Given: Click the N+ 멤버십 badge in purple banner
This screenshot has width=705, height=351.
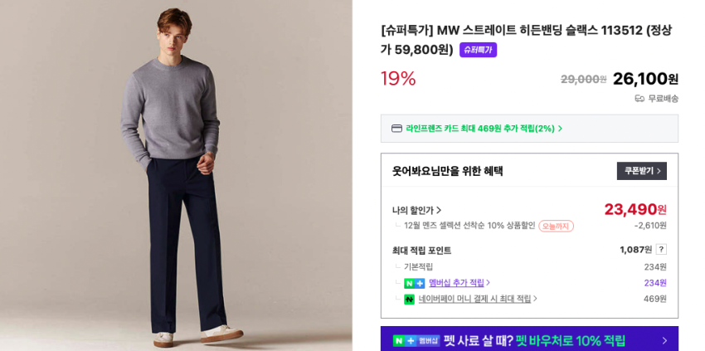Looking at the screenshot, I should tap(416, 341).
